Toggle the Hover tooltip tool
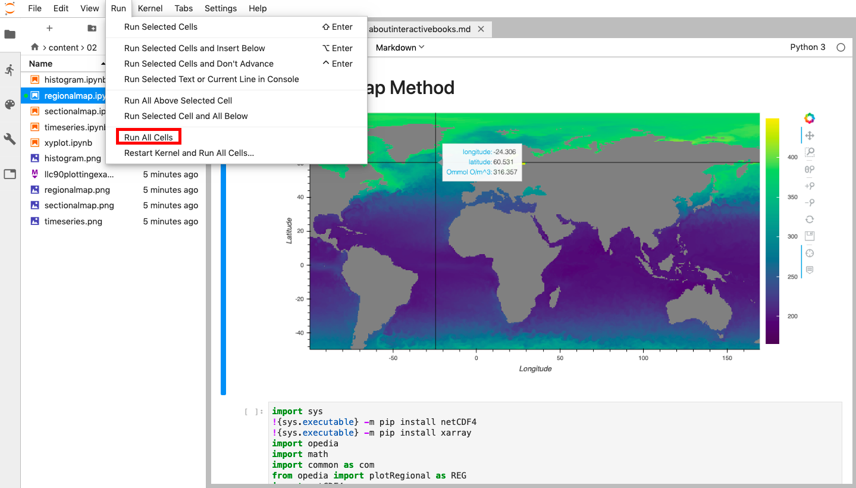Viewport: 856px width, 488px height. [809, 270]
